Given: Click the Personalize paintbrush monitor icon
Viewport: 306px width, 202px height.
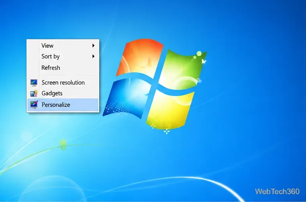Looking at the screenshot, I should click(x=34, y=105).
